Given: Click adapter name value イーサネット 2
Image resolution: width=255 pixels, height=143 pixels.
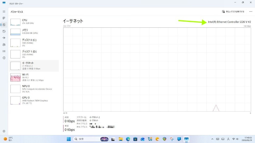Looking at the screenshot, I should (x=95, y=117).
